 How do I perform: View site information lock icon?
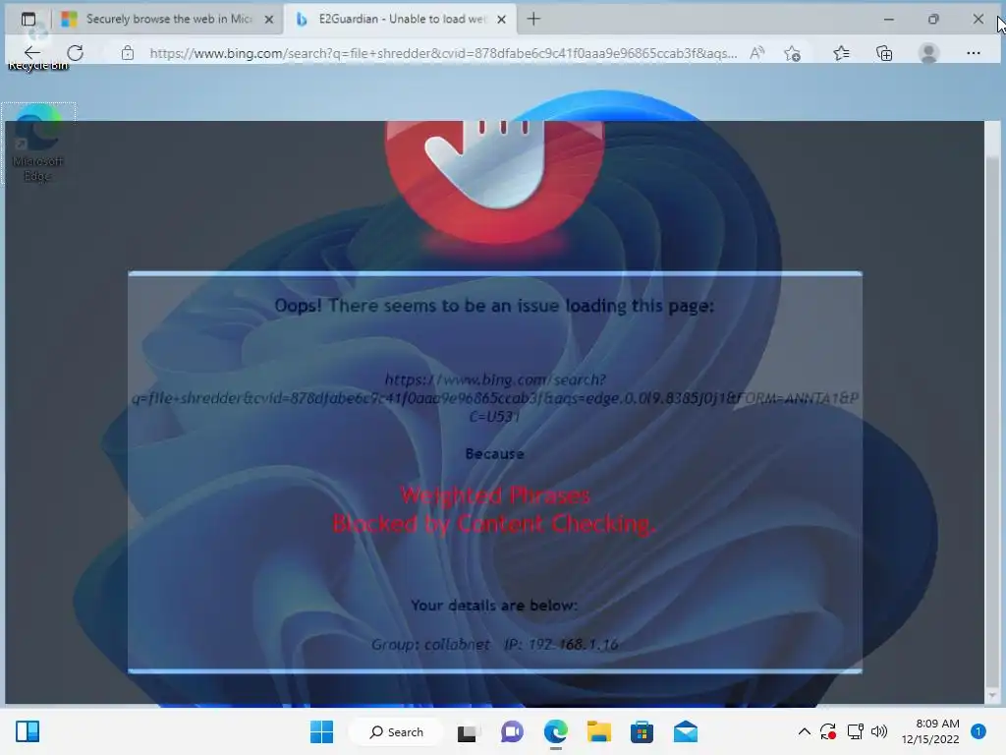coord(128,53)
